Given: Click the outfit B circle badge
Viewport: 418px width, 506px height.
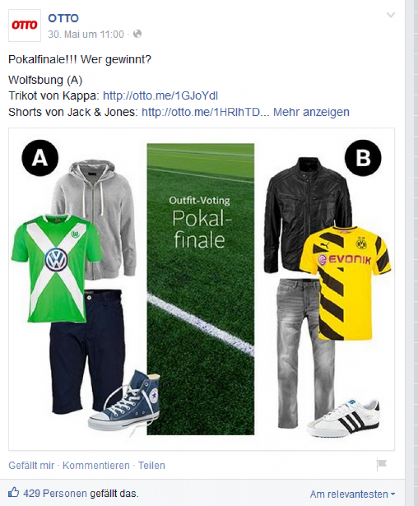Looking at the screenshot, I should coord(363,158).
